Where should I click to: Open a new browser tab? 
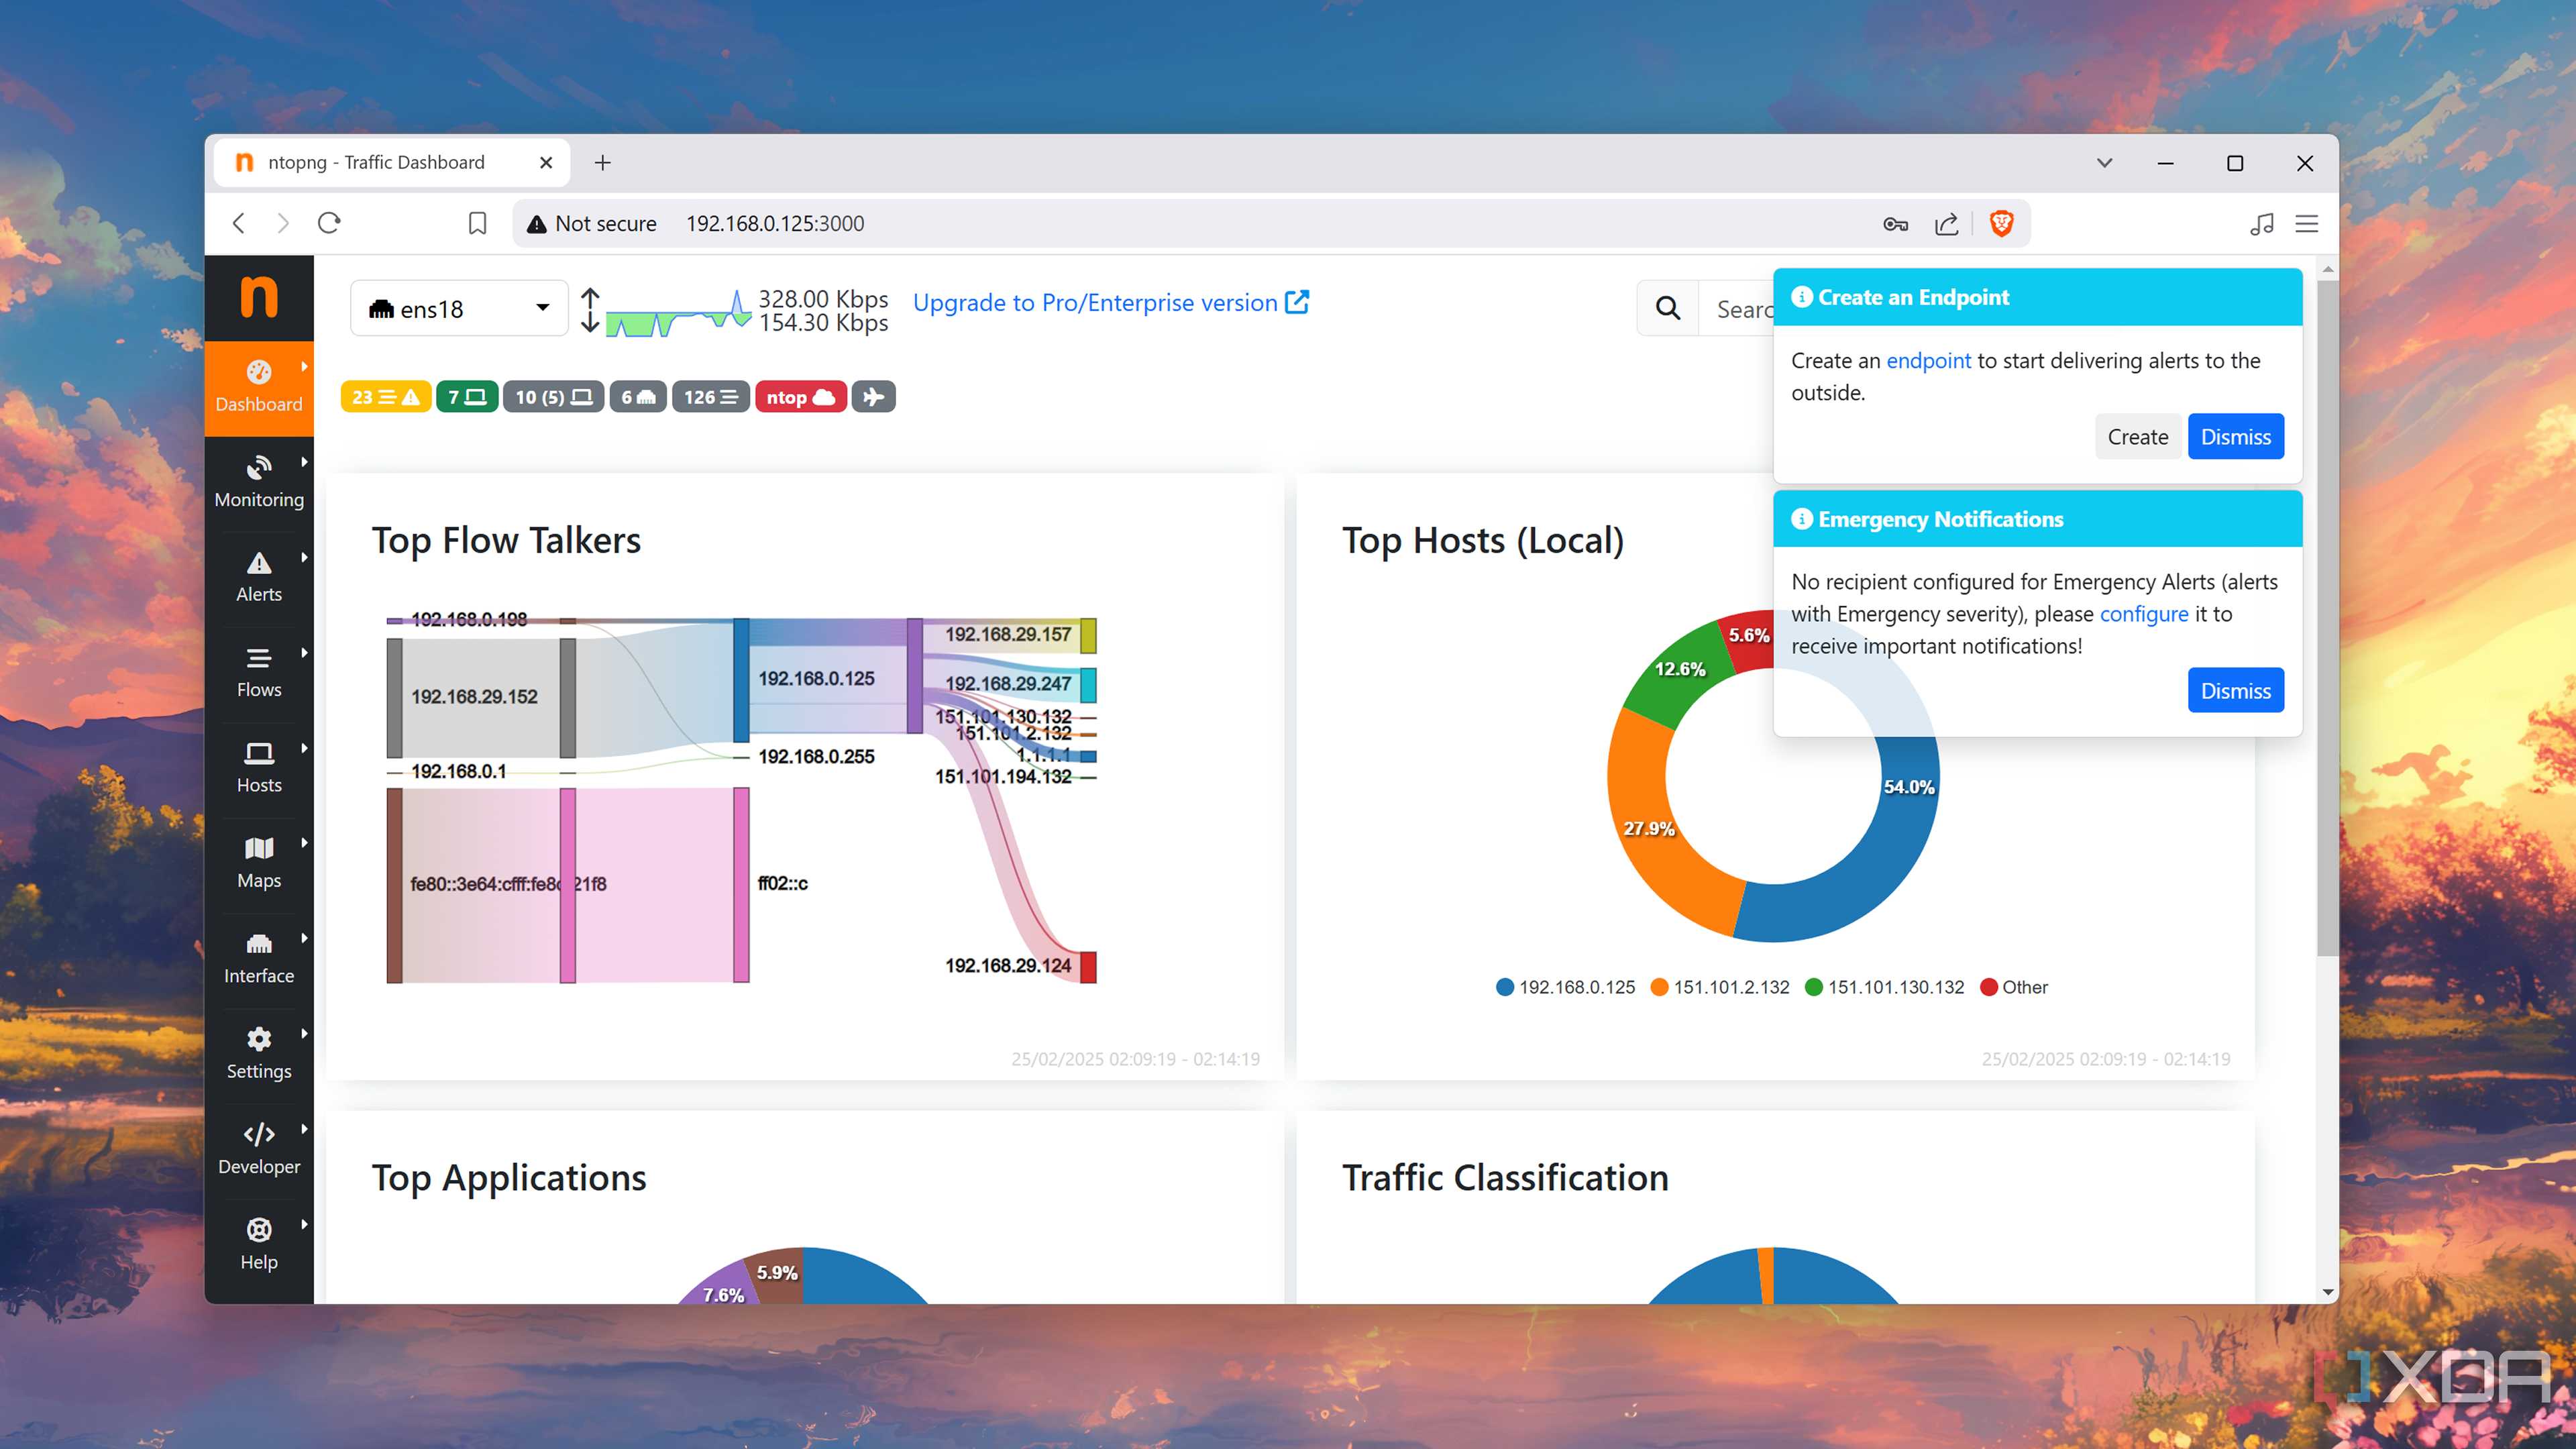[x=602, y=163]
